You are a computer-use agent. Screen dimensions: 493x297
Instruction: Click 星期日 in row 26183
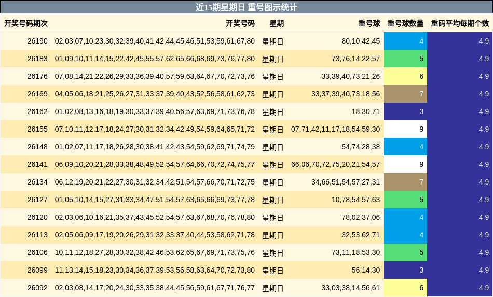pyautogui.click(x=273, y=59)
